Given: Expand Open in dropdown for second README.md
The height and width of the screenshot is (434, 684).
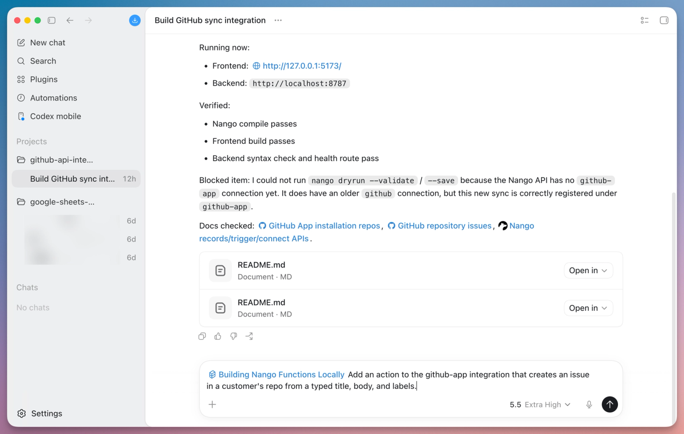Looking at the screenshot, I should pos(588,308).
